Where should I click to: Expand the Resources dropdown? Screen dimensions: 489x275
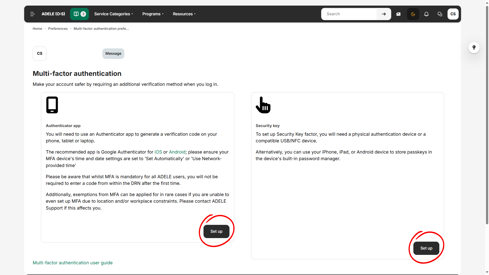(x=184, y=14)
